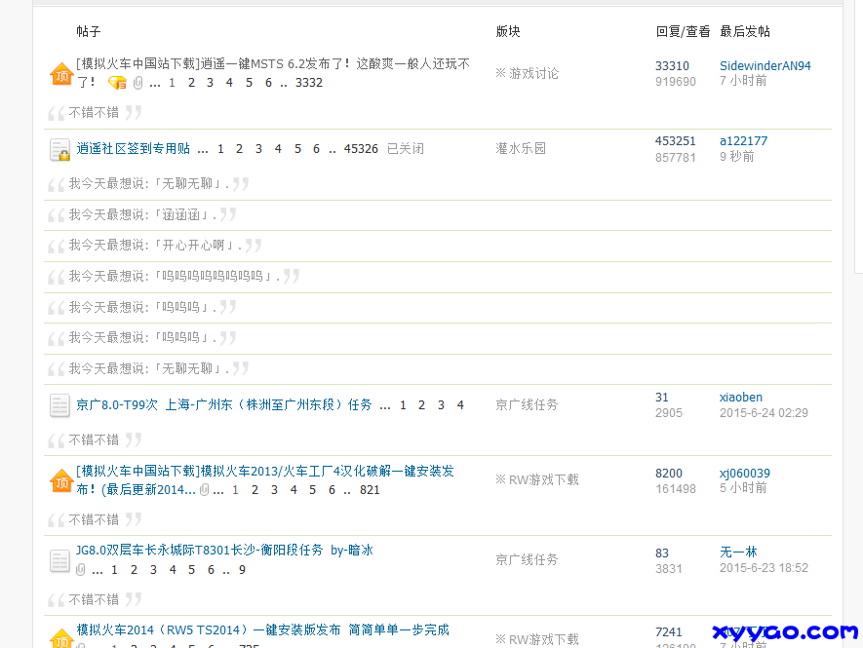View SidewinderAN94's profile
Image resolution: width=863 pixels, height=648 pixels.
[x=765, y=65]
